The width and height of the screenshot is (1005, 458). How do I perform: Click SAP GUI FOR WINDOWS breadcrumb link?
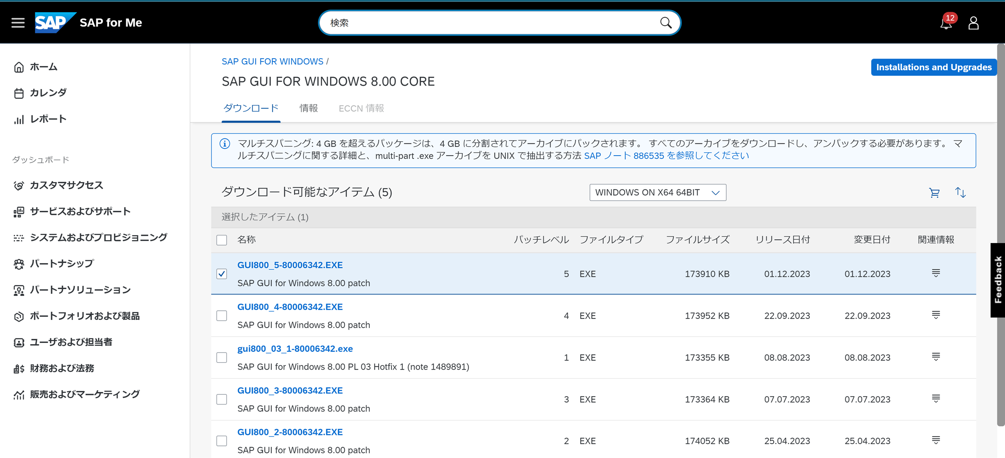pos(272,61)
